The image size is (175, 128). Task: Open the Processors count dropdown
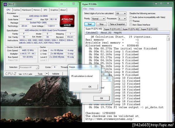(x=122, y=19)
